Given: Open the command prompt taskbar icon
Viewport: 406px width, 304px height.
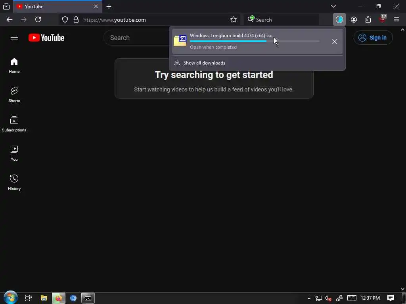Looking at the screenshot, I should coord(88,298).
